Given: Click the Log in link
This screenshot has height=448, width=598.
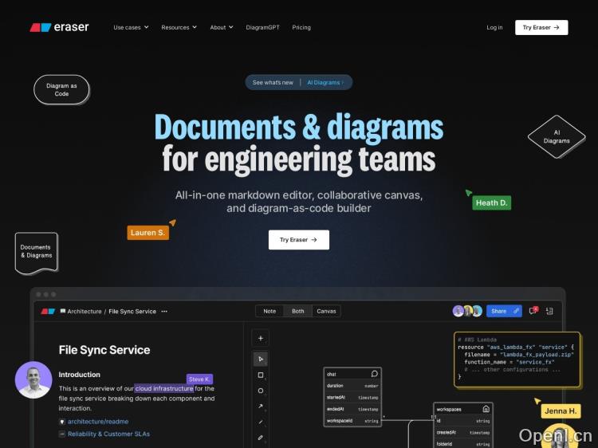Looking at the screenshot, I should (494, 27).
